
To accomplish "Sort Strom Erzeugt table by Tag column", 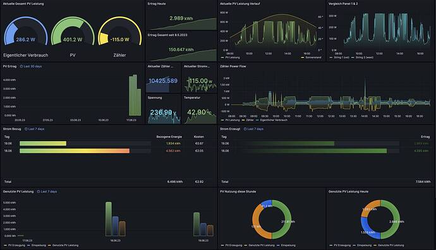I will (x=224, y=137).
